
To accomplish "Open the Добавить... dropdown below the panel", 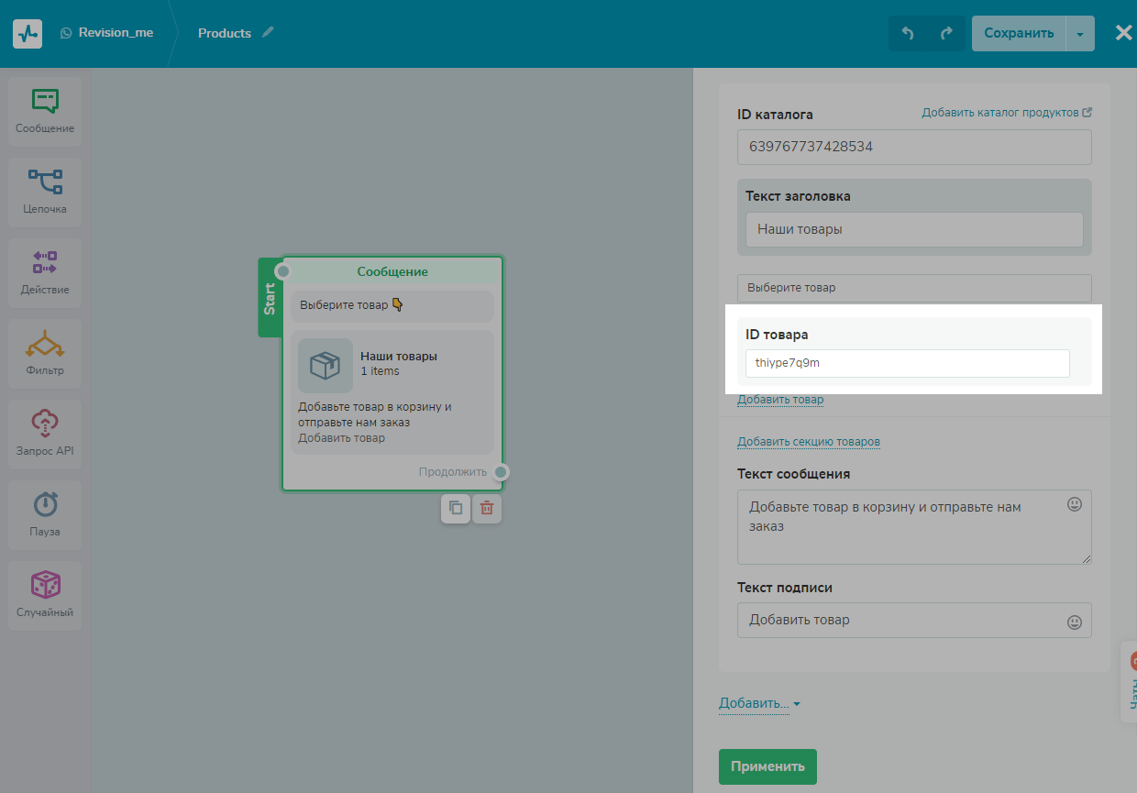I will coord(759,703).
